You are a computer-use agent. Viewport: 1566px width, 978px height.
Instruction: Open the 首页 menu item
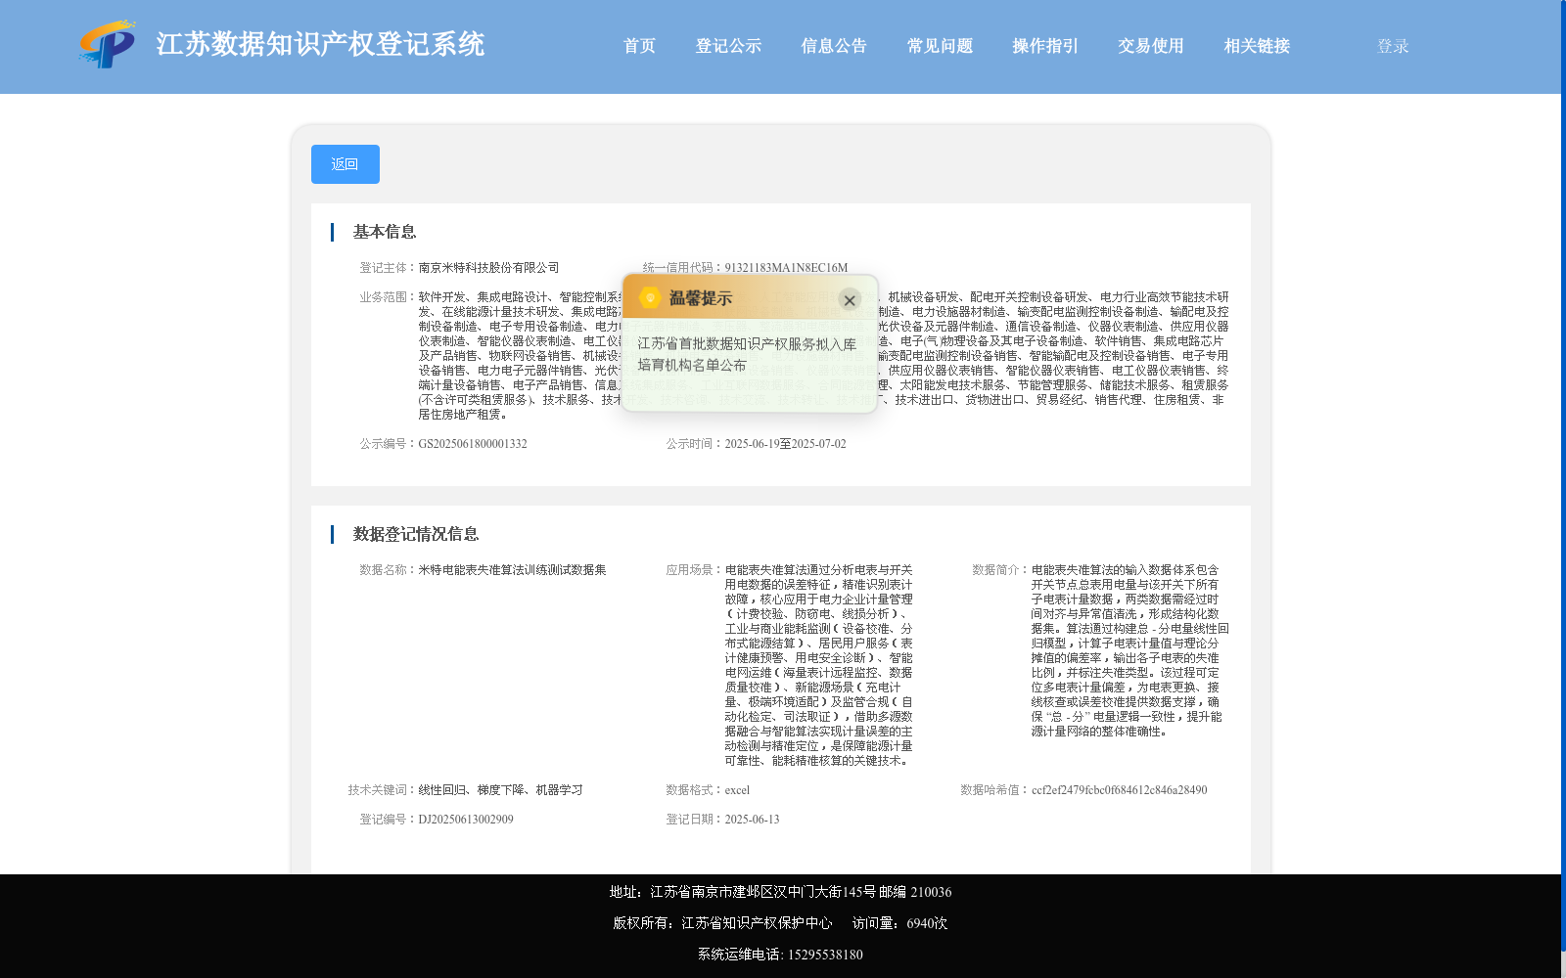point(640,46)
